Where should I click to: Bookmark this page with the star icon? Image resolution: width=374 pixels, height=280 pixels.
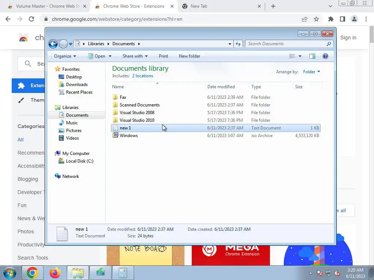tap(316, 19)
